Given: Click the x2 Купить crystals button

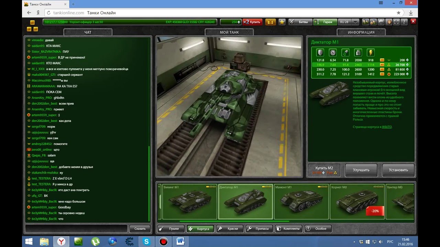Looking at the screenshot, I should click(252, 22).
